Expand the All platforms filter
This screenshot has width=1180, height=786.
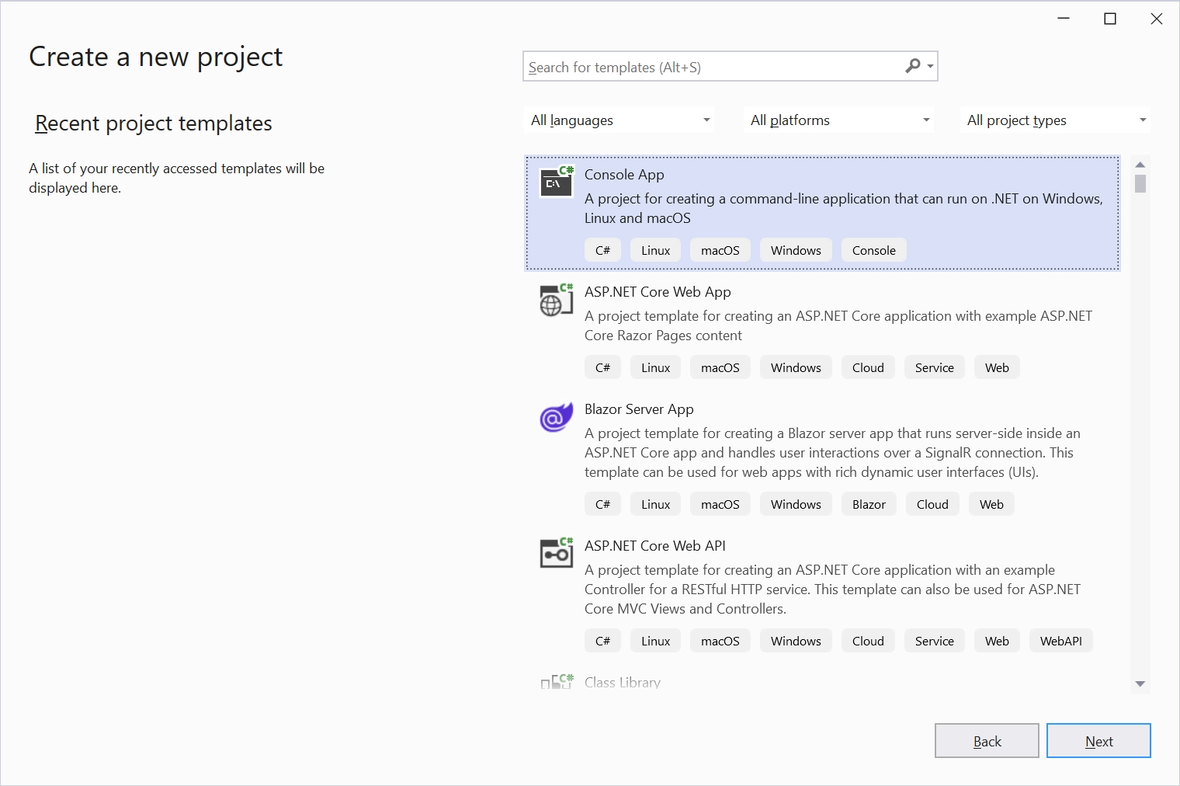[839, 120]
